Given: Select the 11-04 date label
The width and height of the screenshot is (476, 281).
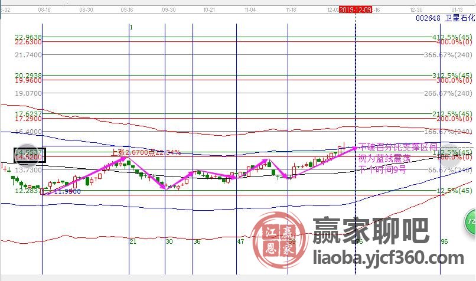Looking at the screenshot, I should click(x=250, y=9).
